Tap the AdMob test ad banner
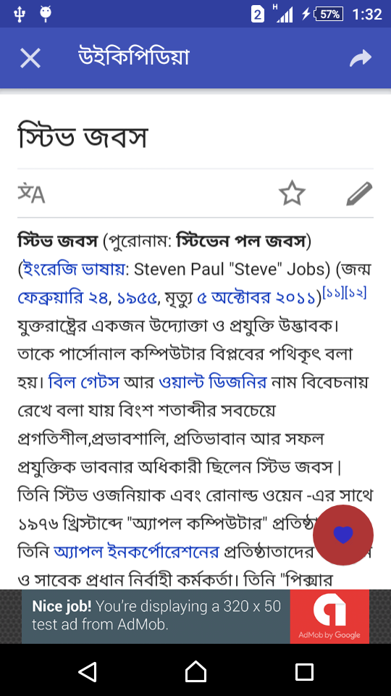The image size is (391, 696). [x=195, y=616]
